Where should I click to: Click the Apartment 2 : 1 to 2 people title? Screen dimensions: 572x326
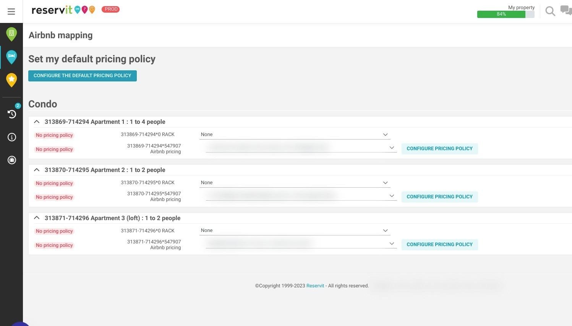tap(105, 170)
